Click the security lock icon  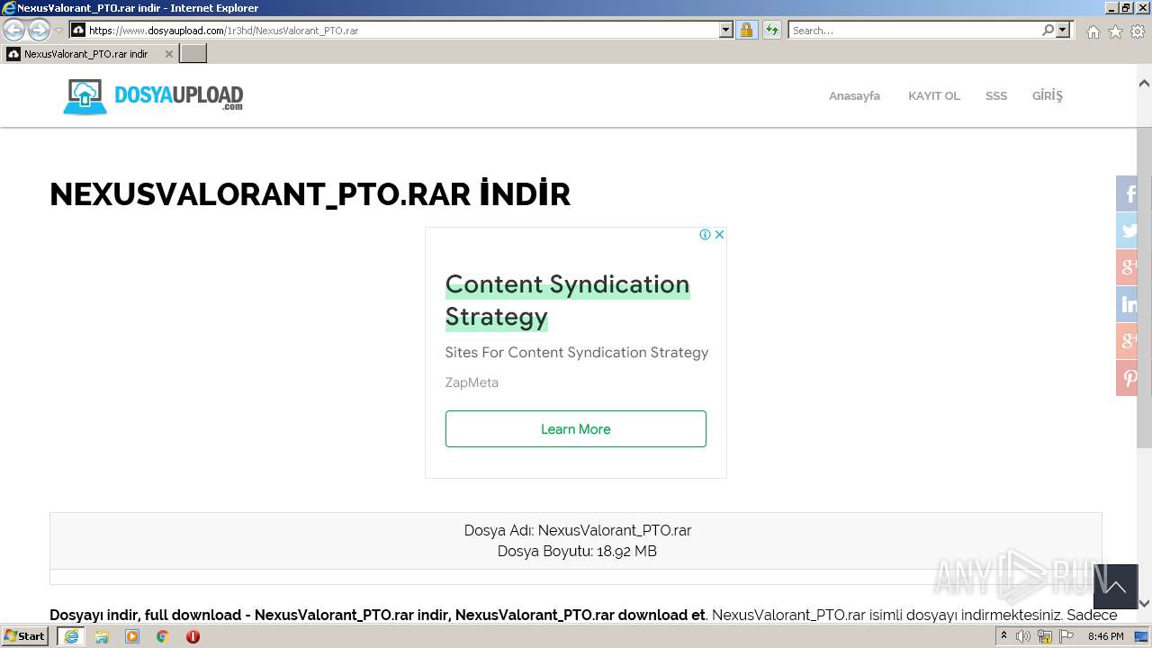pos(747,31)
